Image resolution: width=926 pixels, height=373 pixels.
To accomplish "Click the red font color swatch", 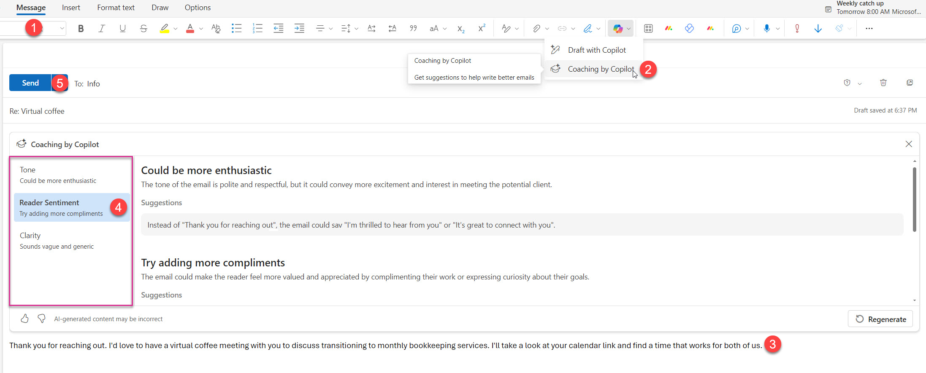I will click(x=190, y=29).
